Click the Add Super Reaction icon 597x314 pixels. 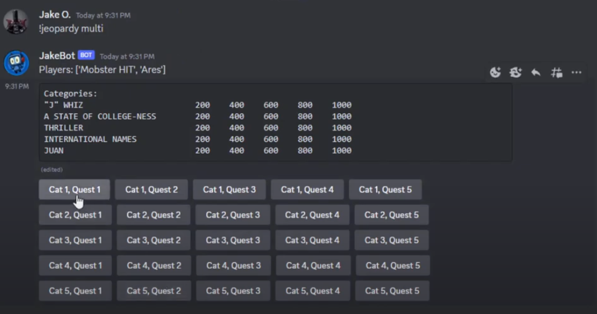(516, 73)
